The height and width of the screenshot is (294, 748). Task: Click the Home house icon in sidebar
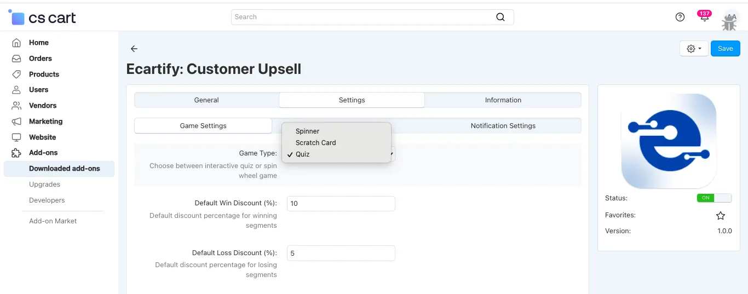pos(17,43)
